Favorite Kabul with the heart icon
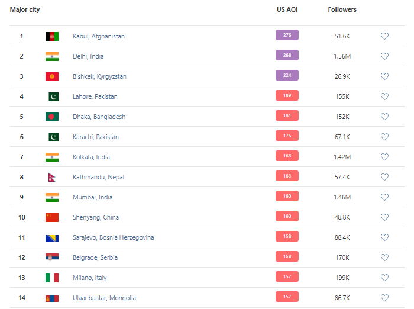 point(384,36)
